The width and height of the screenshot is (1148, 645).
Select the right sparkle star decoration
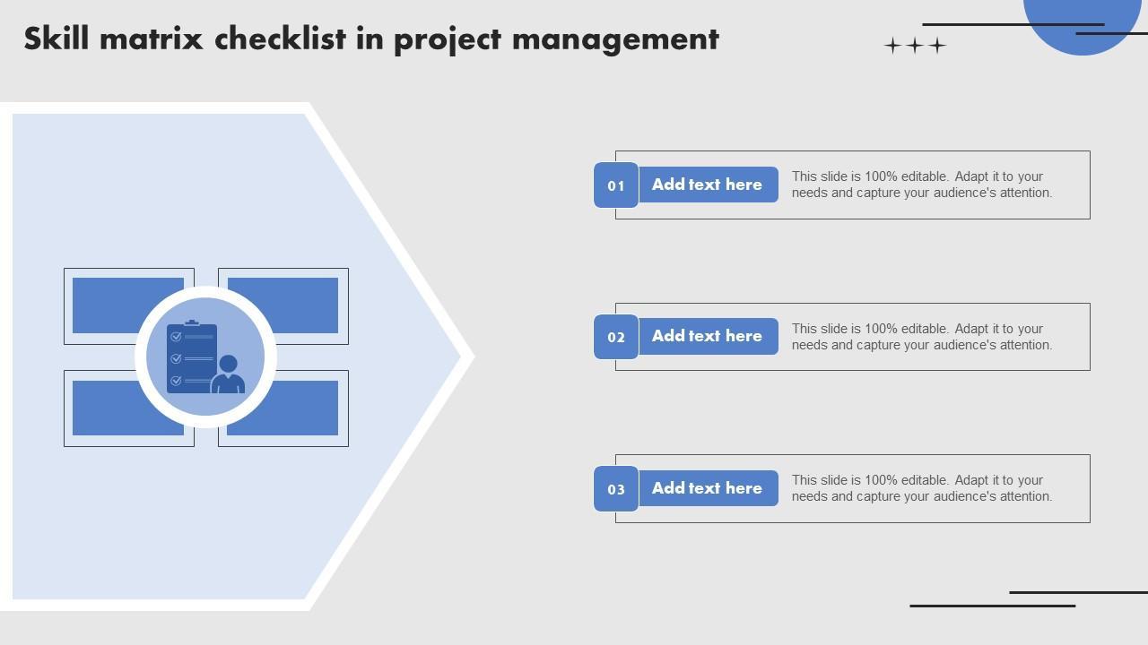point(937,45)
